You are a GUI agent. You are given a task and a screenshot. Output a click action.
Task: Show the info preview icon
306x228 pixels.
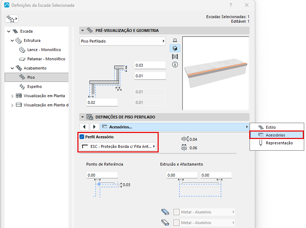coord(175,65)
